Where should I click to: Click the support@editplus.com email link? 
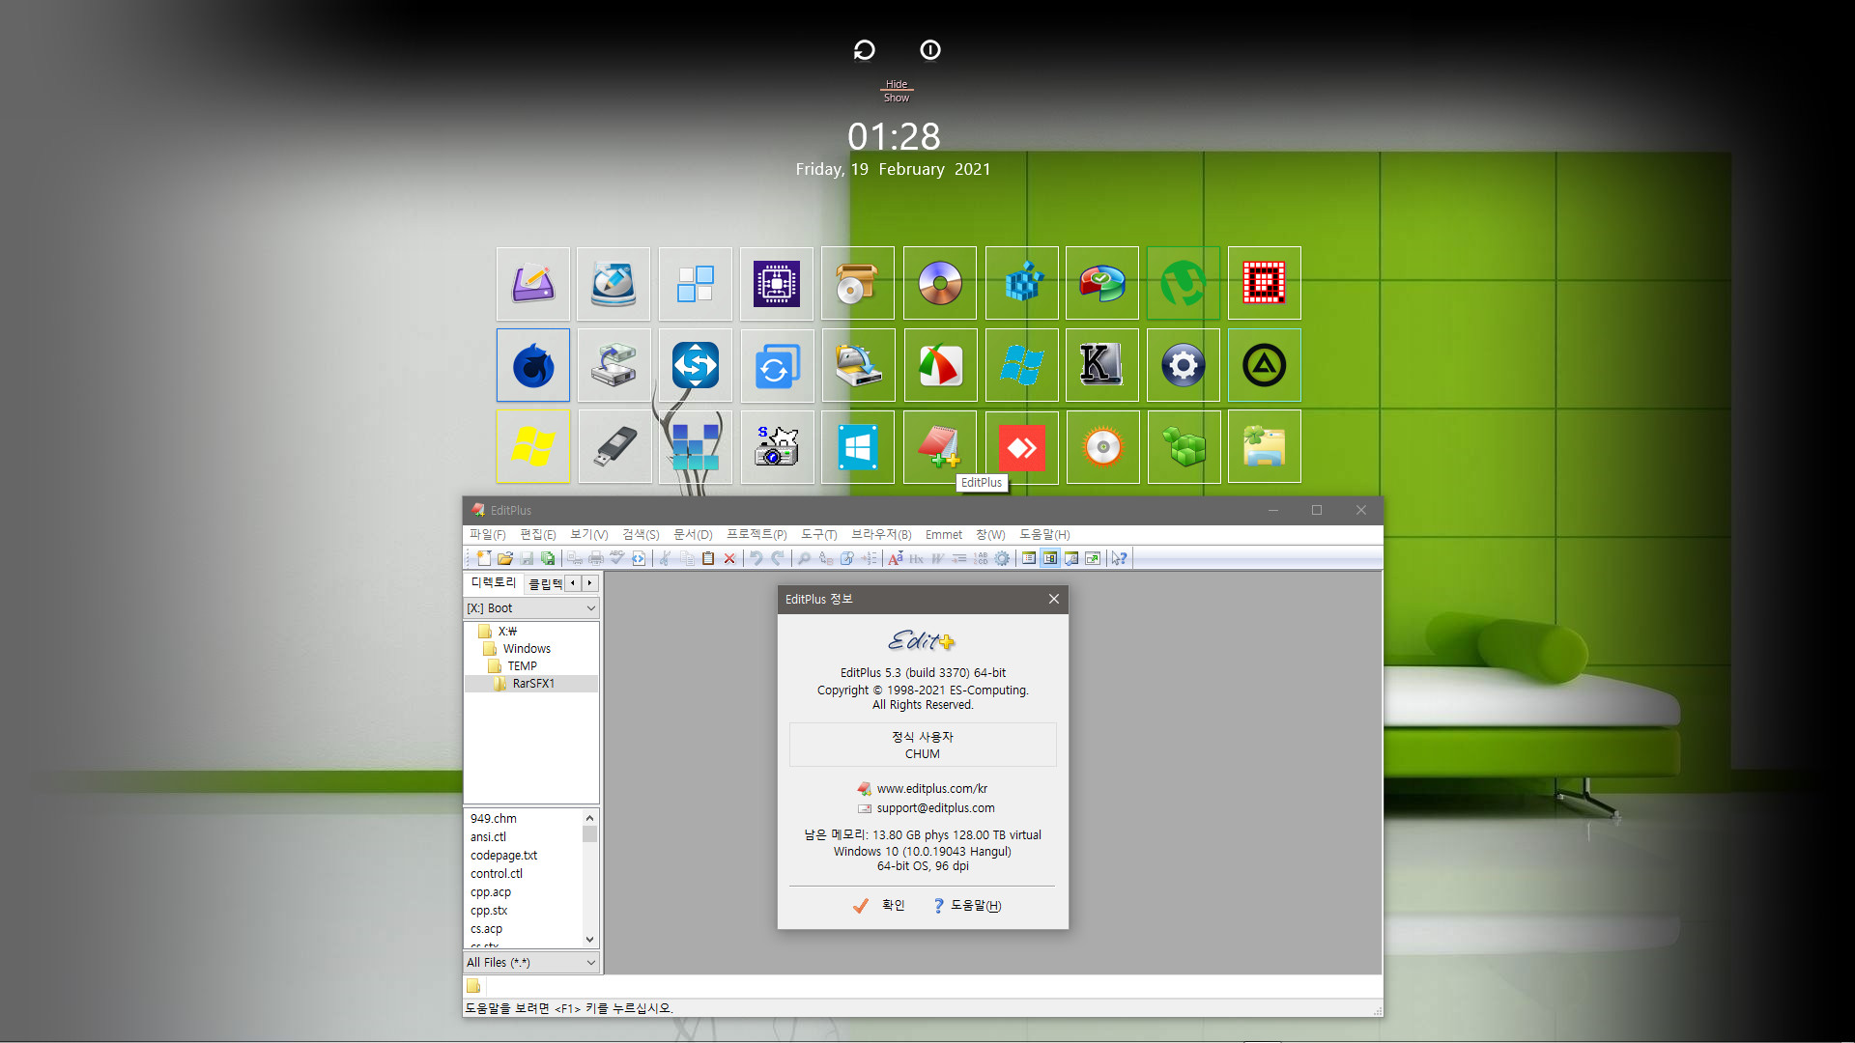[x=935, y=808]
